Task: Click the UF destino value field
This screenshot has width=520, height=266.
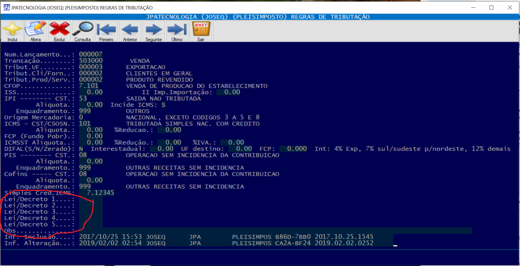Action: [240, 149]
